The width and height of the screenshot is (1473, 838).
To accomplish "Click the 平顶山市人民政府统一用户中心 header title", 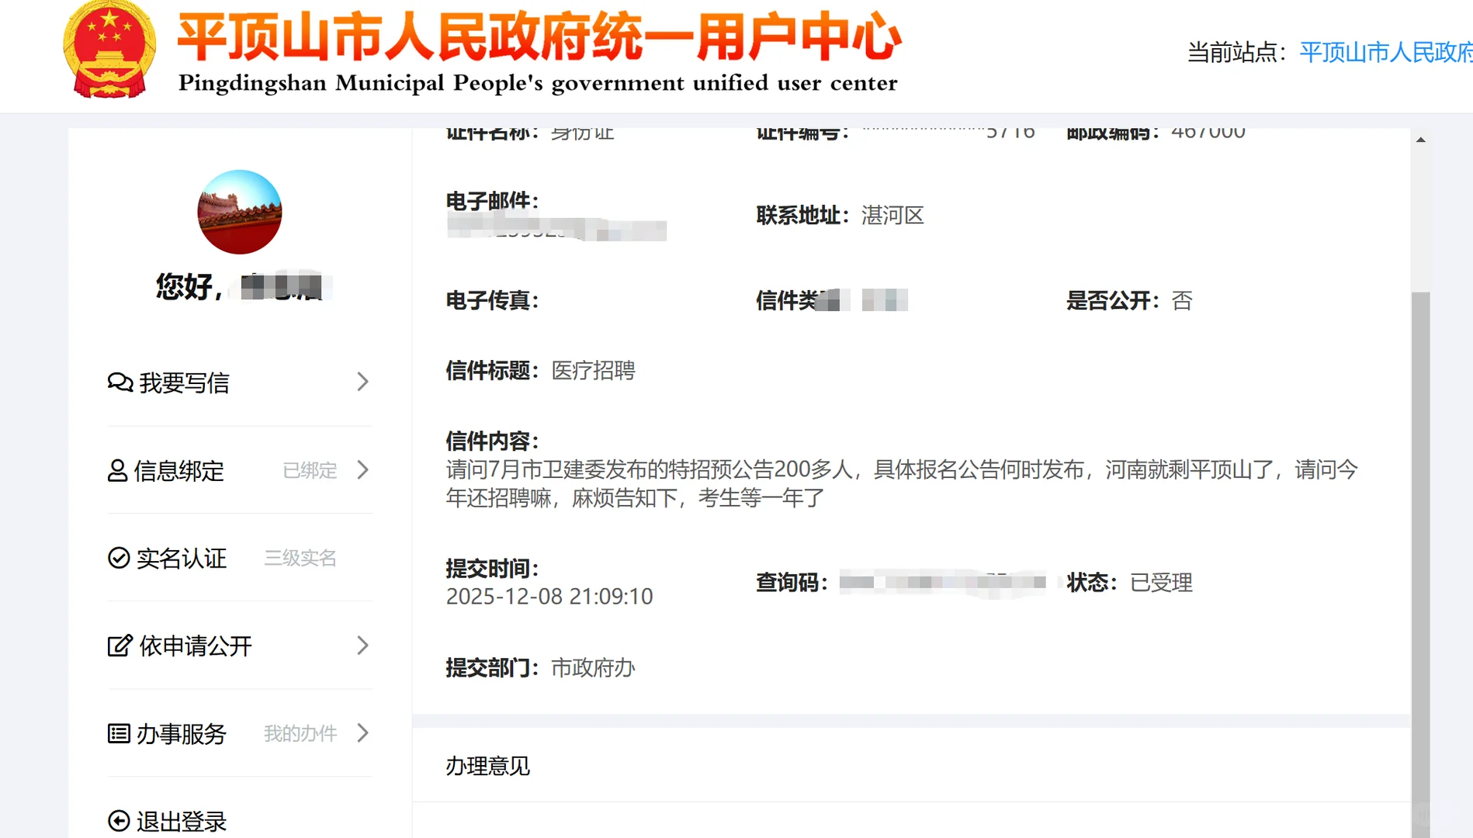I will click(540, 36).
